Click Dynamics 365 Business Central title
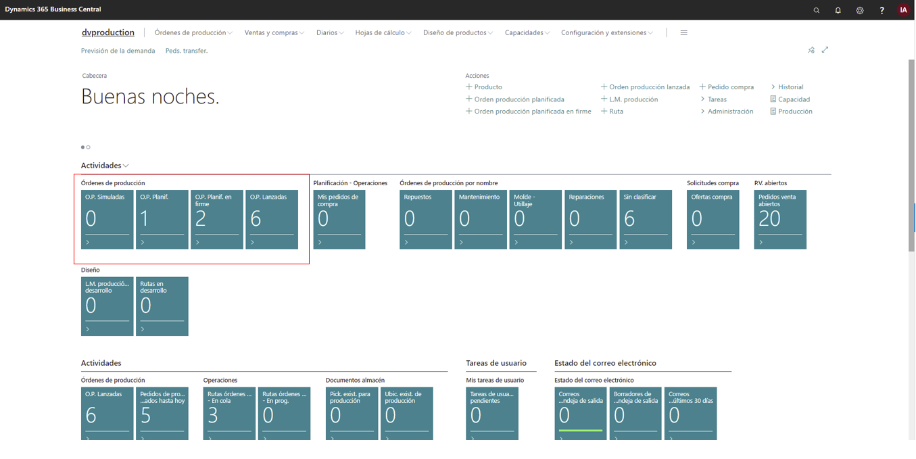The width and height of the screenshot is (916, 459). pyautogui.click(x=53, y=9)
